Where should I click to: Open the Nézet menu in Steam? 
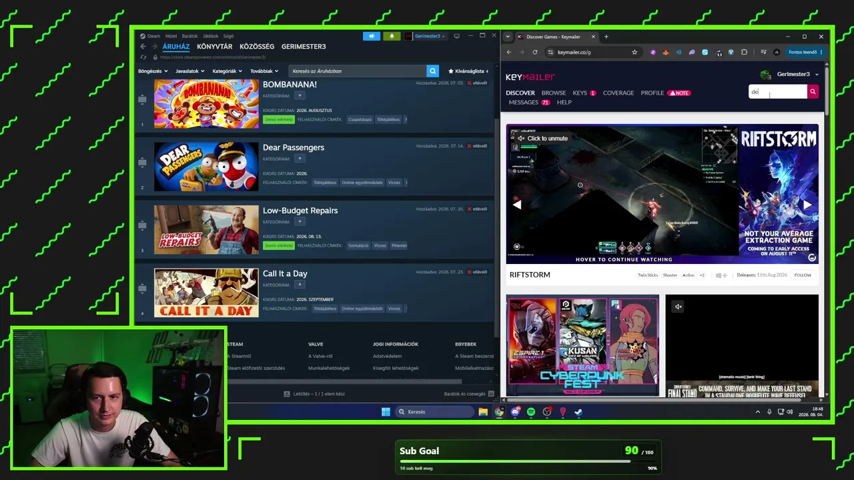click(171, 36)
